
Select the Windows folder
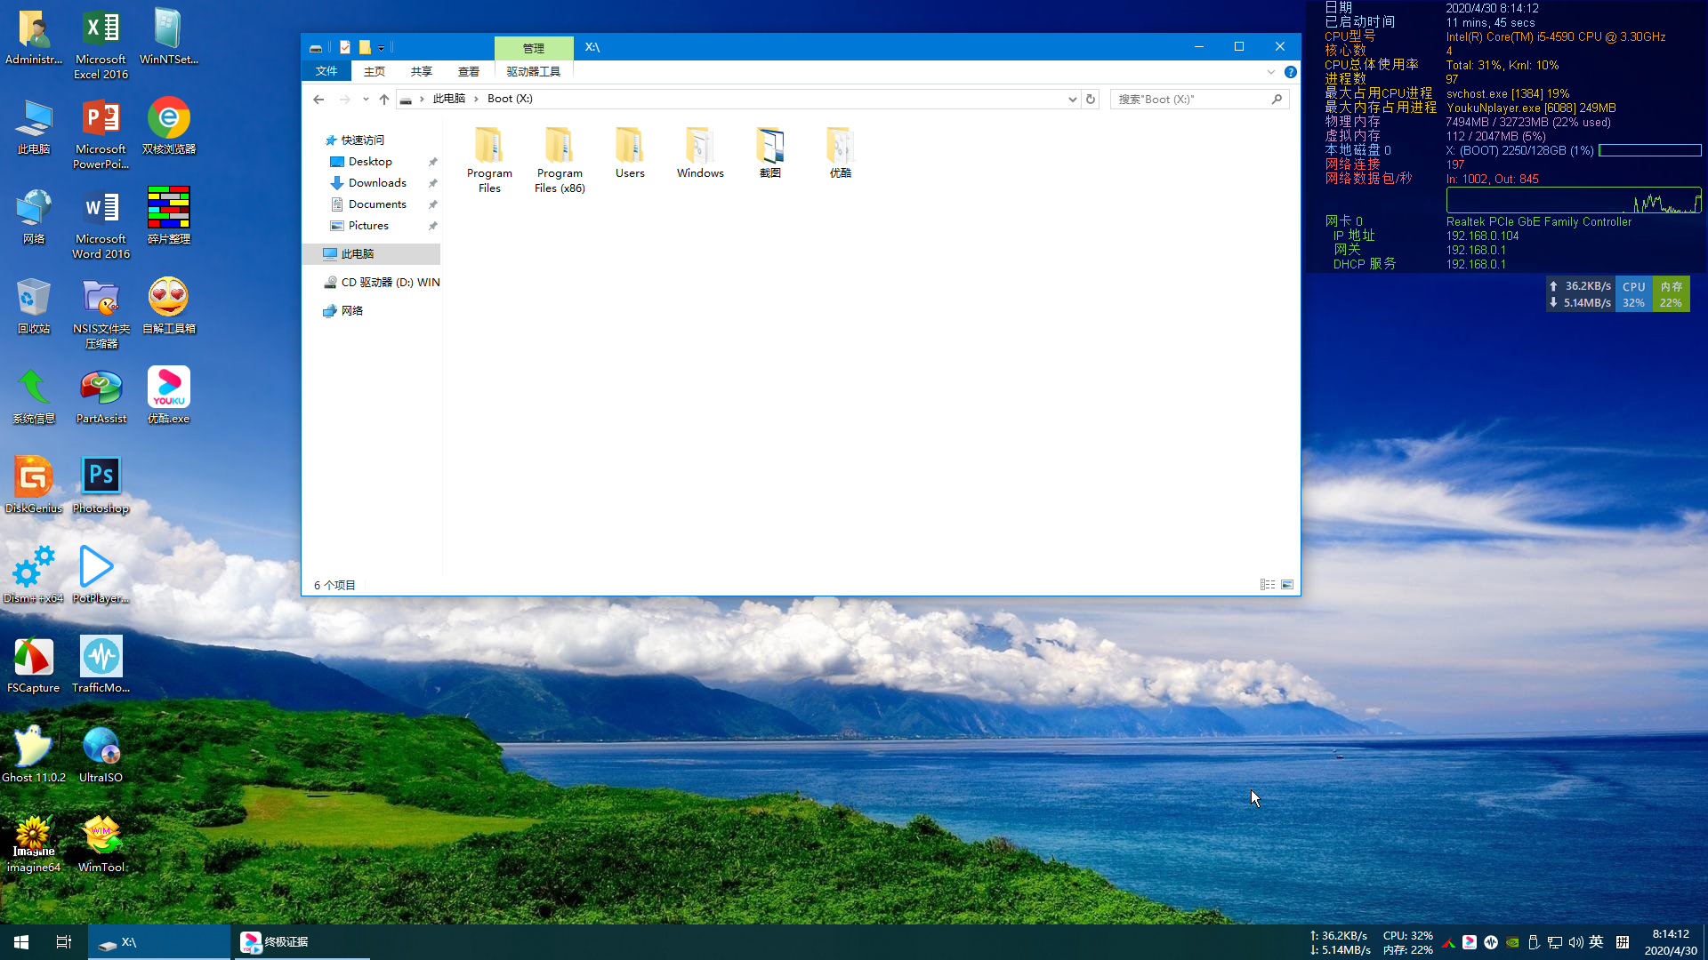click(700, 153)
